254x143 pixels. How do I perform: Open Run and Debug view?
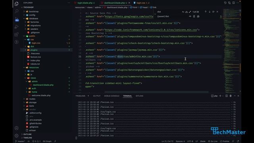click(17, 27)
